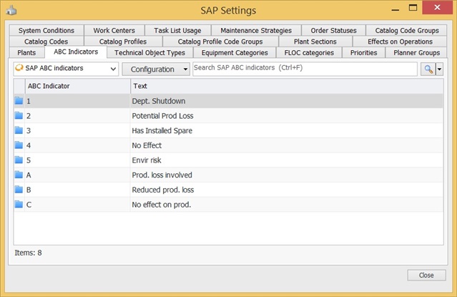This screenshot has width=457, height=297.
Task: Click the Search SAP ABC indicators field
Action: point(305,69)
